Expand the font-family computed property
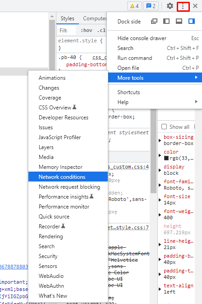Screen dimensions: 202x304 (160, 185)
